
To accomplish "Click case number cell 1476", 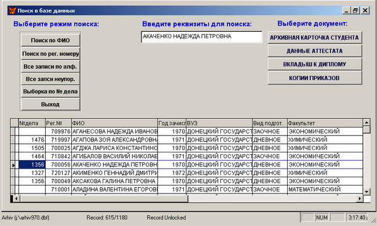I will (32, 140).
